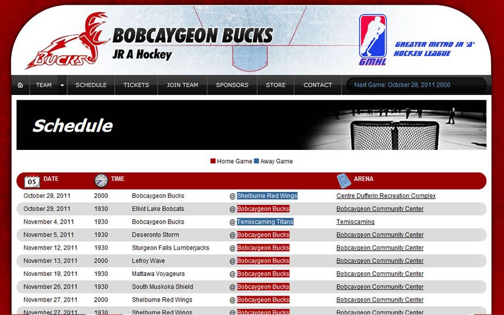
Task: Open Bobcaygeon Community Center link for November 13
Action: click(380, 261)
